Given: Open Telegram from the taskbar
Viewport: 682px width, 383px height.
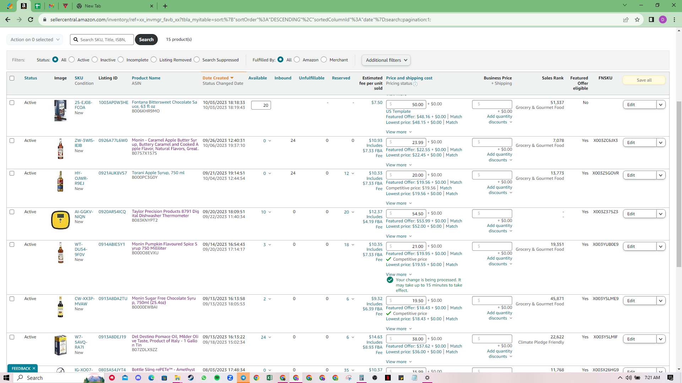Looking at the screenshot, I should [x=243, y=378].
